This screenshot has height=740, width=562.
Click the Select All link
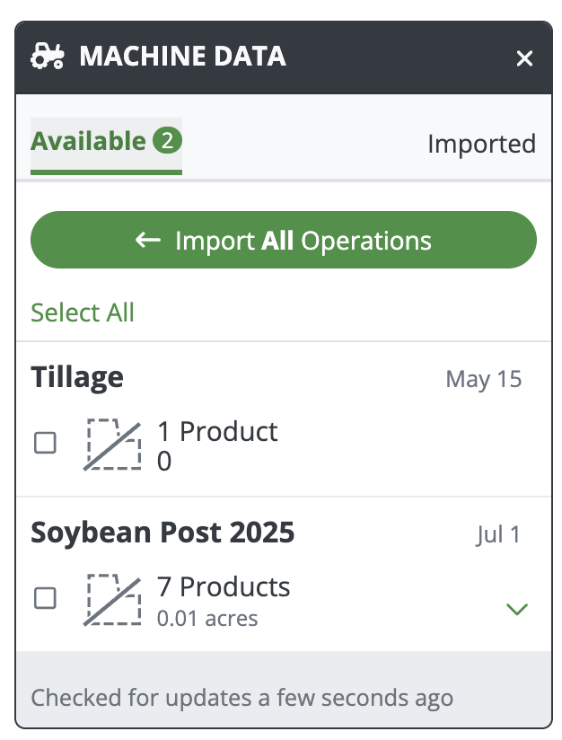[x=83, y=313]
